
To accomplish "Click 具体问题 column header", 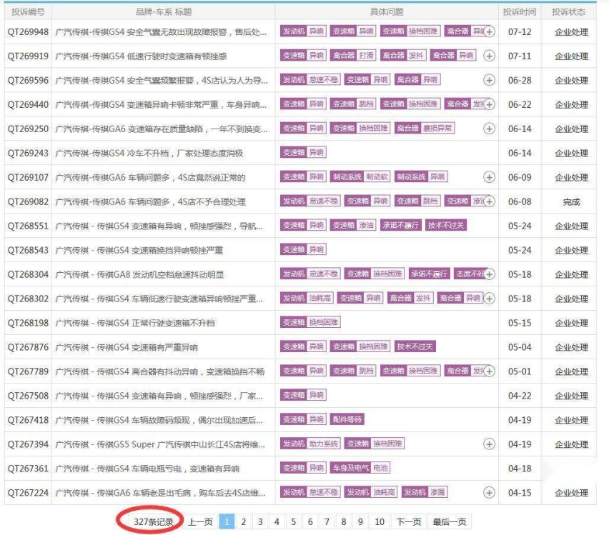I will click(387, 12).
